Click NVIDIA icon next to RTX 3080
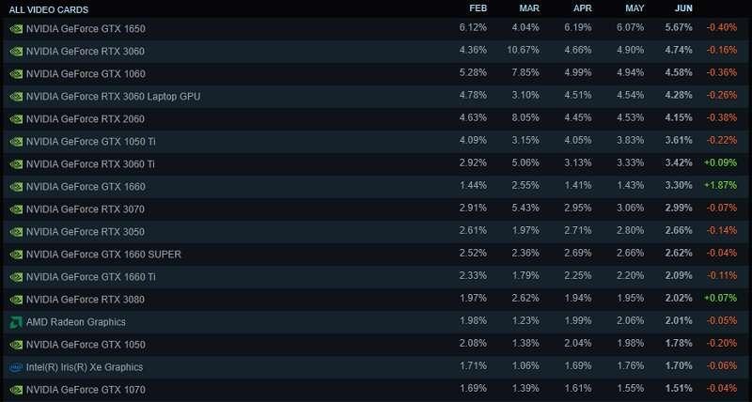The width and height of the screenshot is (752, 402). coord(16,300)
